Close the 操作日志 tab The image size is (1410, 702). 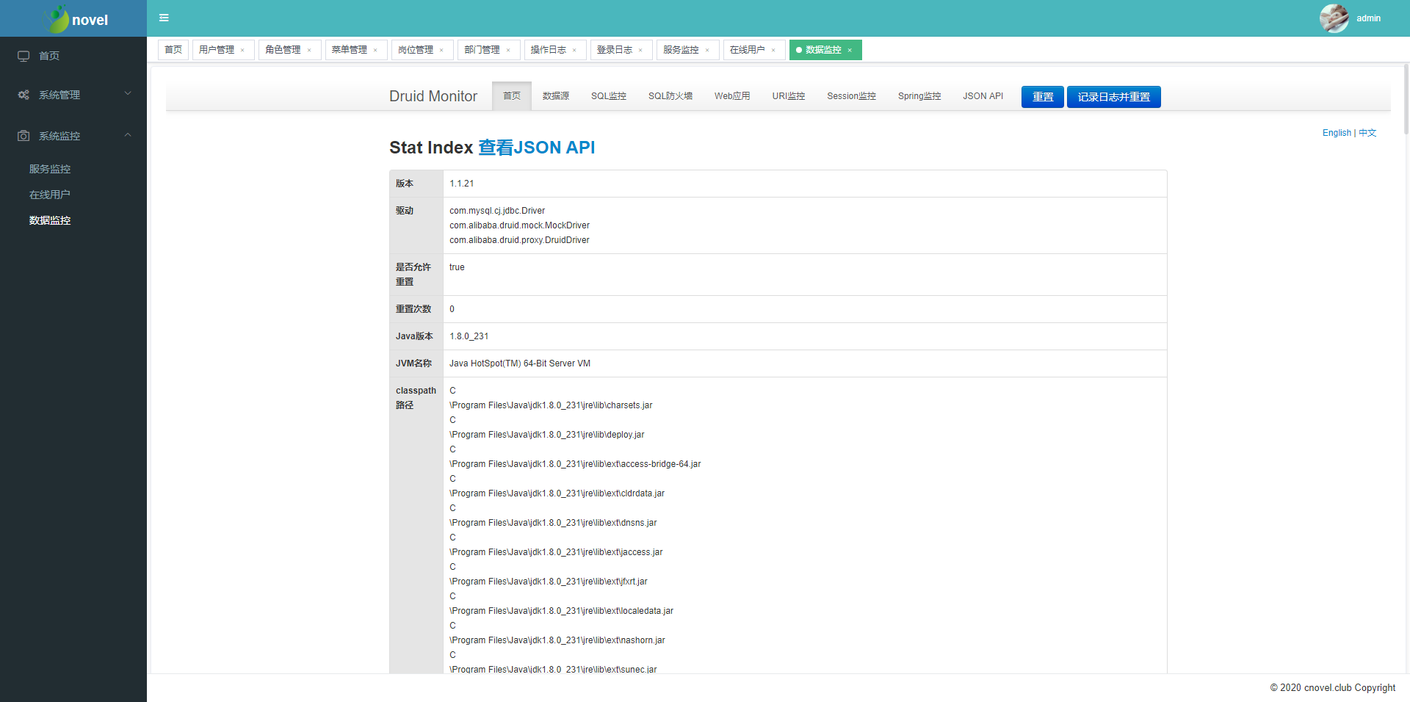coord(574,50)
